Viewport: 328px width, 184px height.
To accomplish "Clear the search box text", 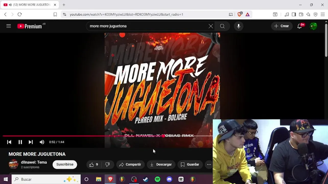I will pyautogui.click(x=211, y=26).
